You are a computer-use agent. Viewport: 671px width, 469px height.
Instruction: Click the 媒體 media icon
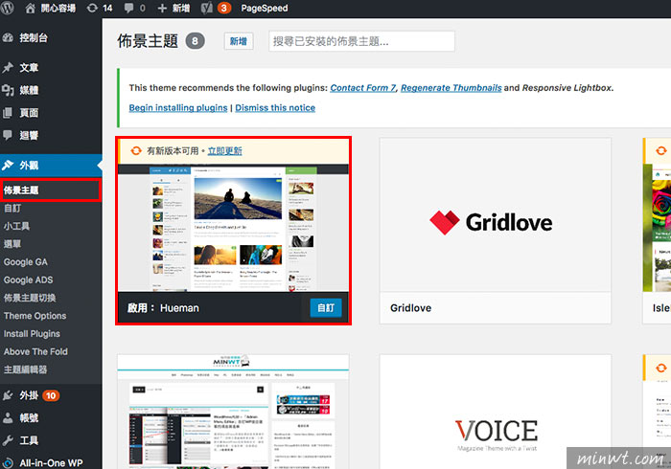(x=8, y=90)
